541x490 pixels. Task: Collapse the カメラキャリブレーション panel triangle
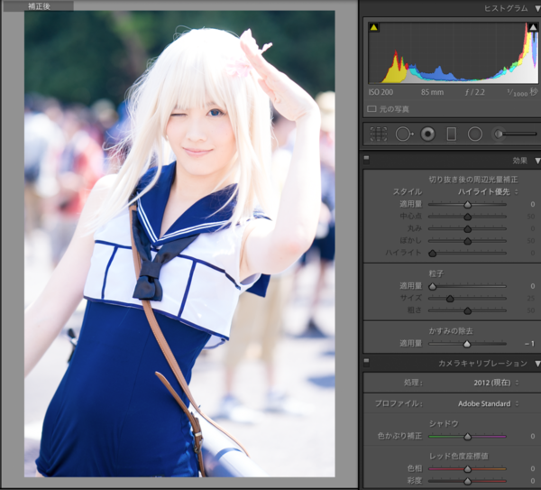[537, 364]
